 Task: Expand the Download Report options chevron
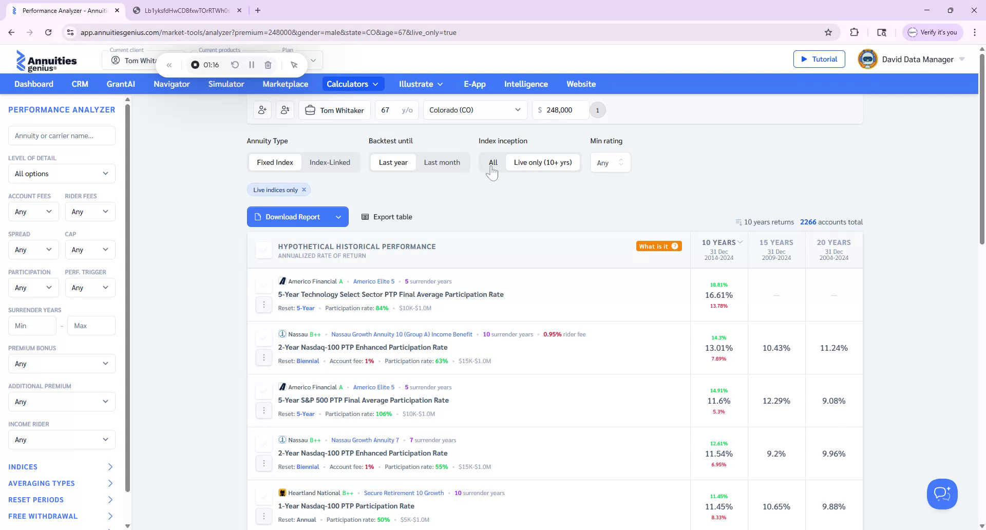(x=338, y=217)
